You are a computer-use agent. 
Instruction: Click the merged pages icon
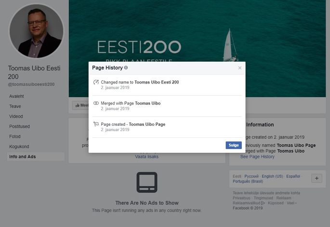point(96,103)
